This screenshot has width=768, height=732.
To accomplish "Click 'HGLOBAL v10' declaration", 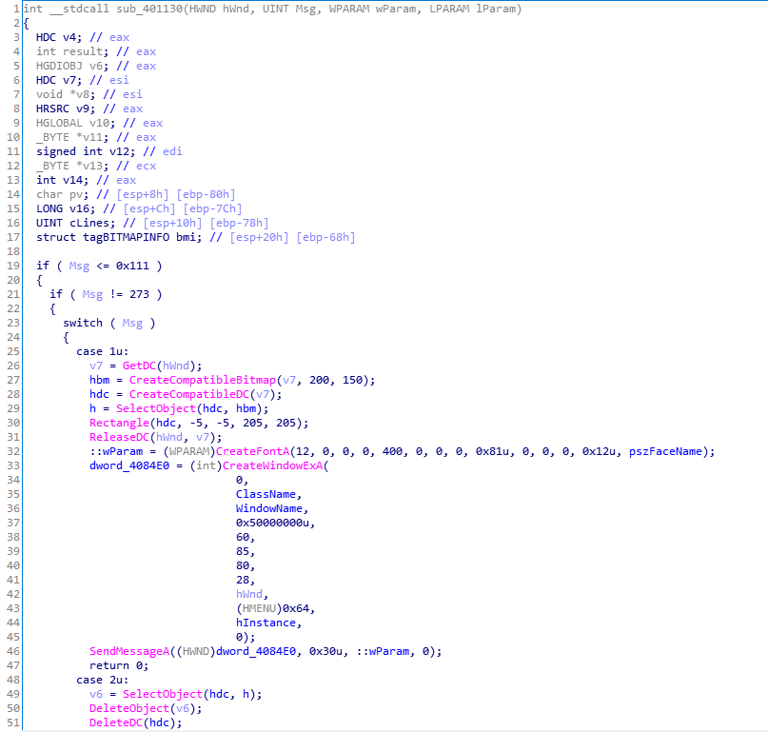I will (76, 123).
